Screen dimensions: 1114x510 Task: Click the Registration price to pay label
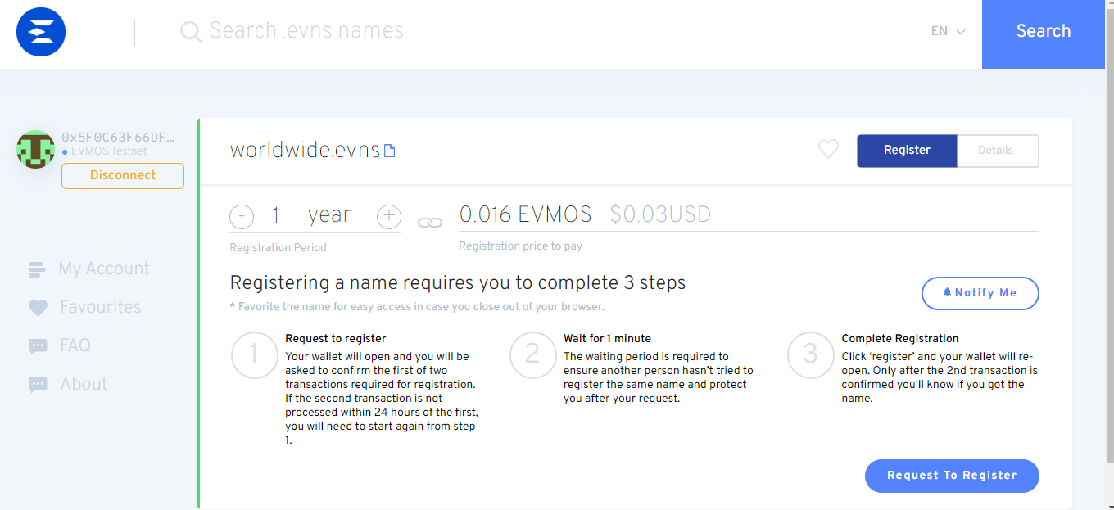tap(521, 246)
